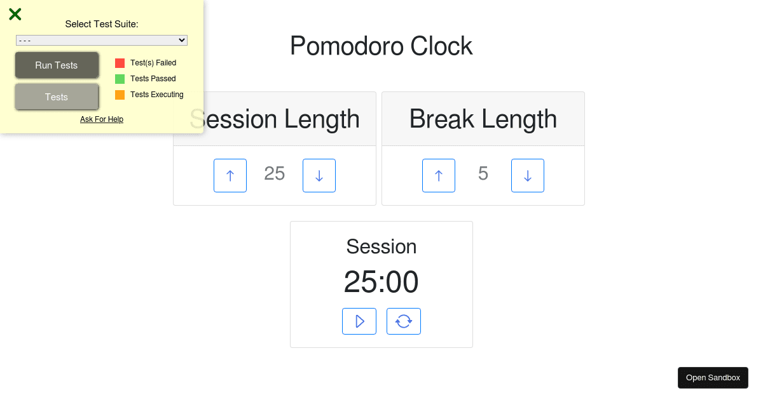Image resolution: width=763 pixels, height=400 pixels.
Task: Click the orange Tests Executing indicator square
Action: 119,94
